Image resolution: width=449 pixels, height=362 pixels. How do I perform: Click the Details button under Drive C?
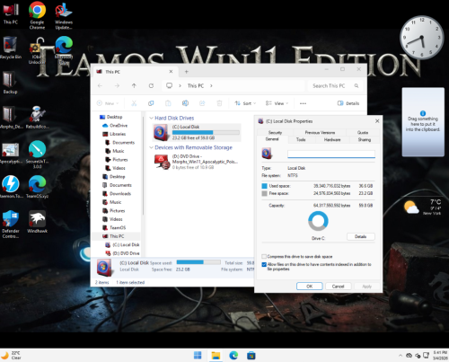tap(361, 236)
